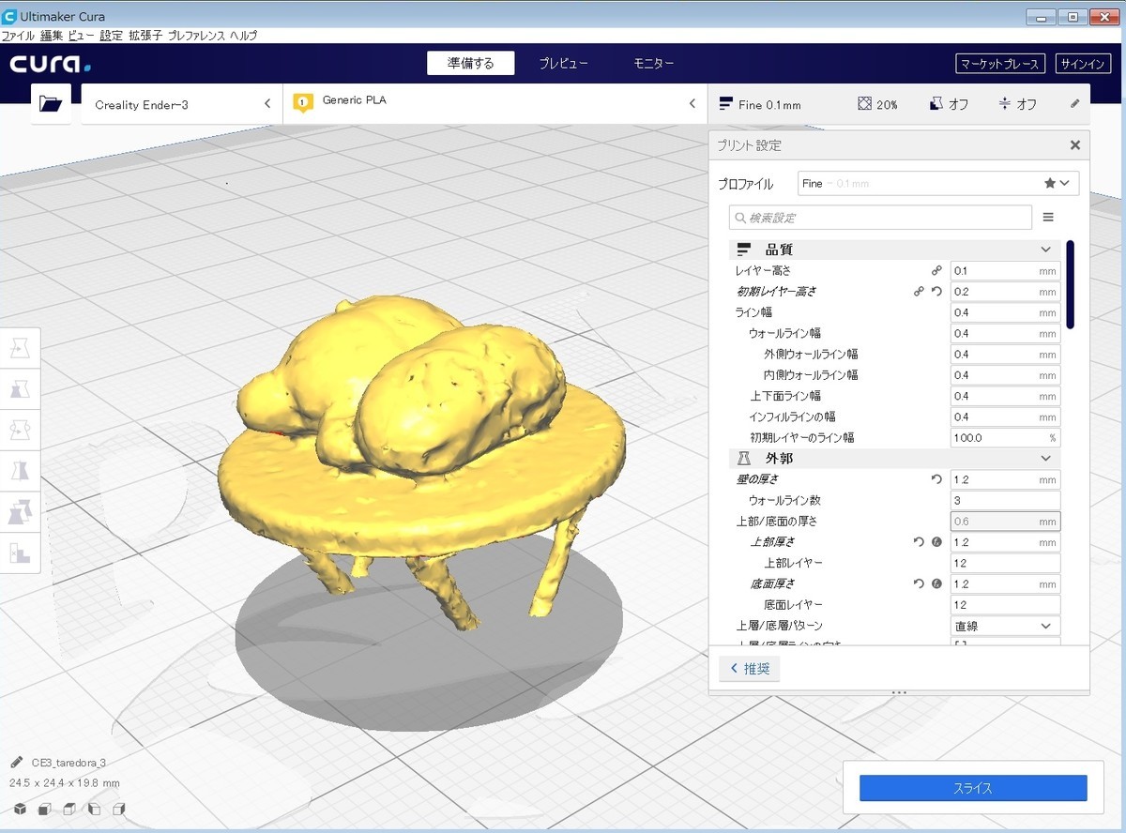The image size is (1126, 833).
Task: Click the pencil icon in print settings header
Action: click(x=1075, y=104)
